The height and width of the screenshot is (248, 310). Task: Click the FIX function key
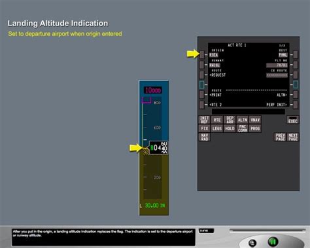(x=204, y=128)
